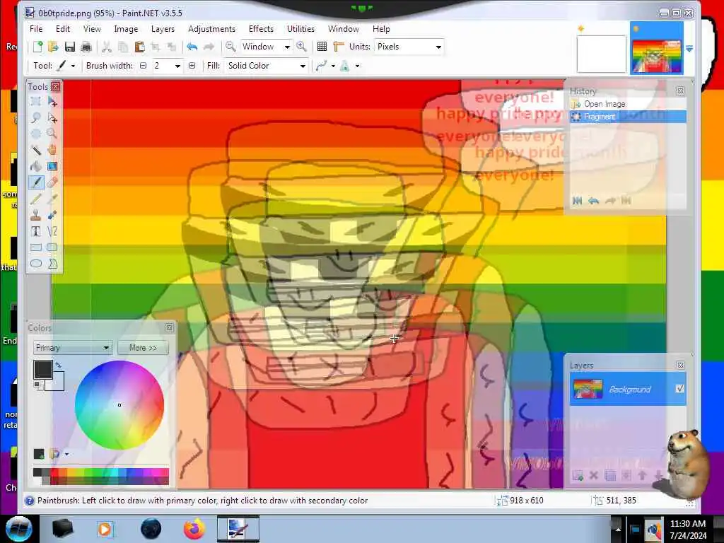Select the Rounded Rectangle tool
The height and width of the screenshot is (543, 724).
(x=52, y=247)
